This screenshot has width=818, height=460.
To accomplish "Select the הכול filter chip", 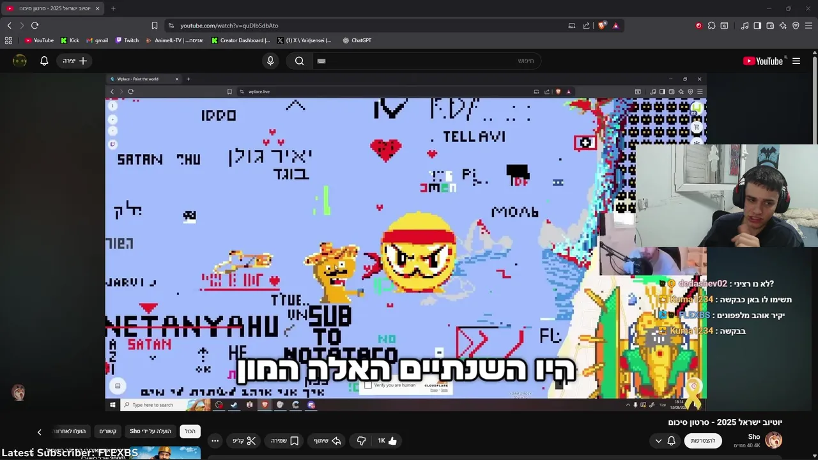I will click(x=190, y=431).
